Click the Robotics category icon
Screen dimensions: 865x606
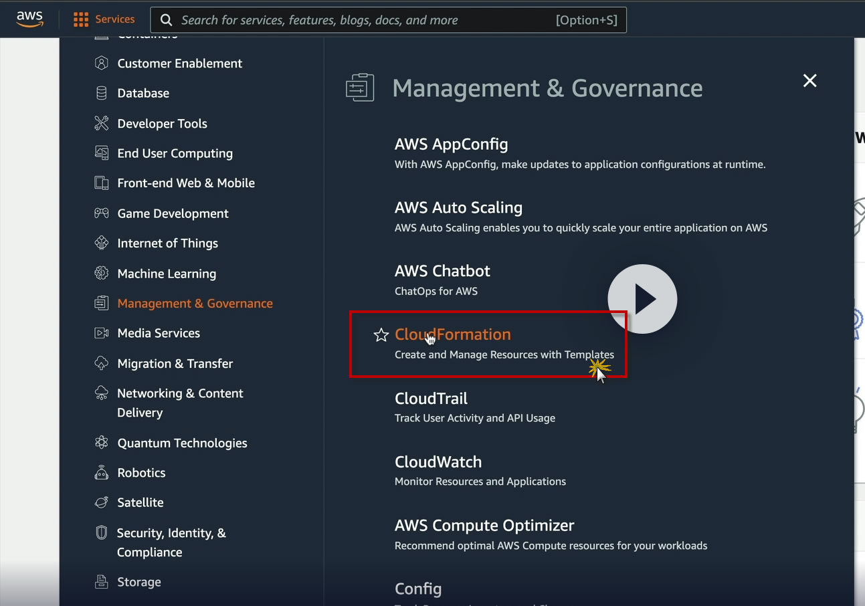[x=102, y=473]
